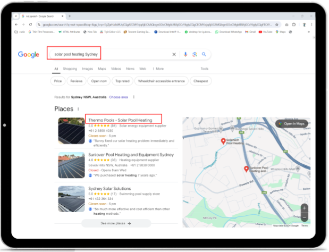Click the Google logo
The image size is (329, 252).
tap(29, 55)
